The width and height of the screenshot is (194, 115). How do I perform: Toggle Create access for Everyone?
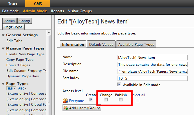(91, 99)
